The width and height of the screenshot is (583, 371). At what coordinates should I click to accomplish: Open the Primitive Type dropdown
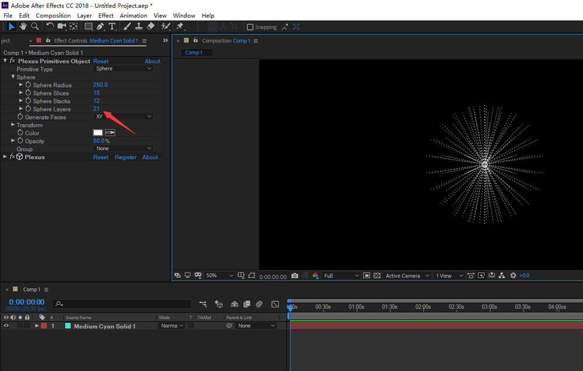pyautogui.click(x=124, y=69)
